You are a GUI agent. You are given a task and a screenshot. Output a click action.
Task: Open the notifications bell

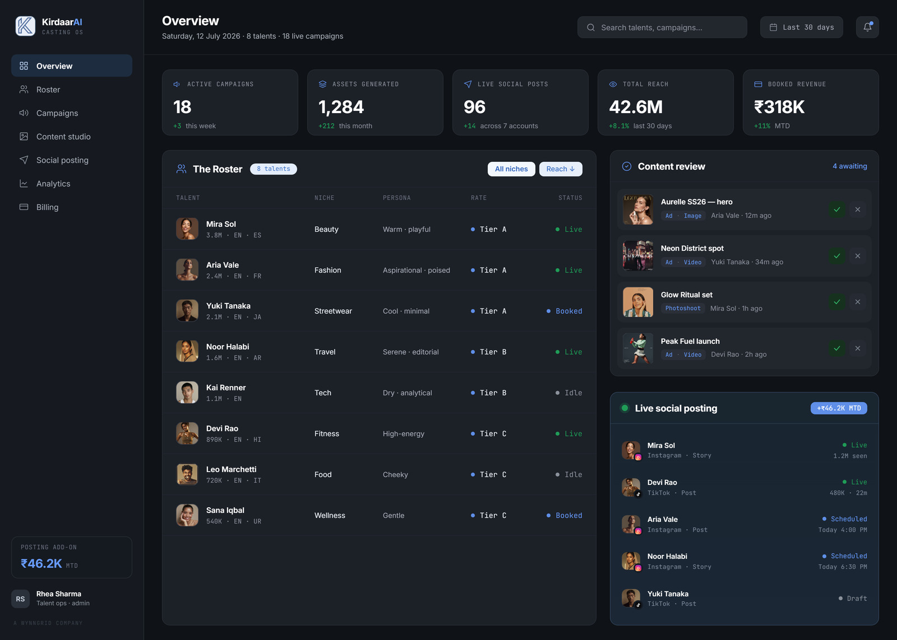click(x=867, y=27)
